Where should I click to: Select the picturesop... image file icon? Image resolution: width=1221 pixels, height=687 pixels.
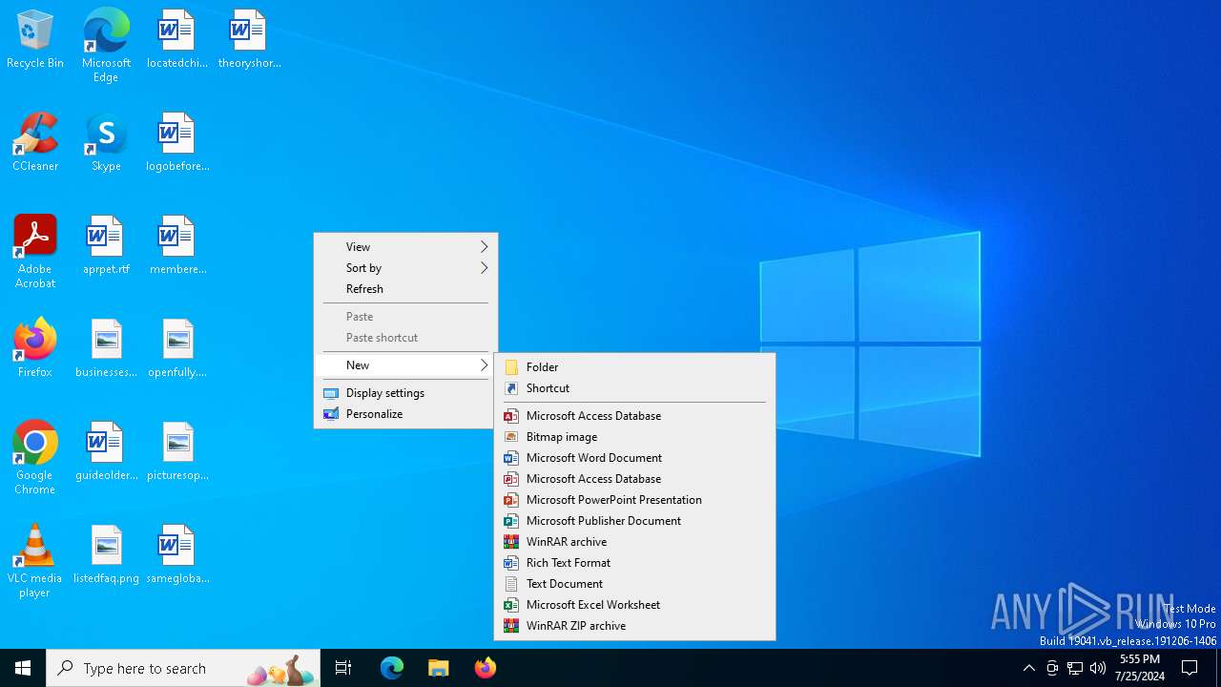(x=176, y=452)
